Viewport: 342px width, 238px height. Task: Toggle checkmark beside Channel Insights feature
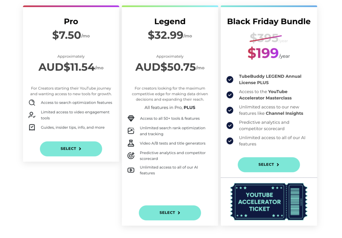pos(229,110)
